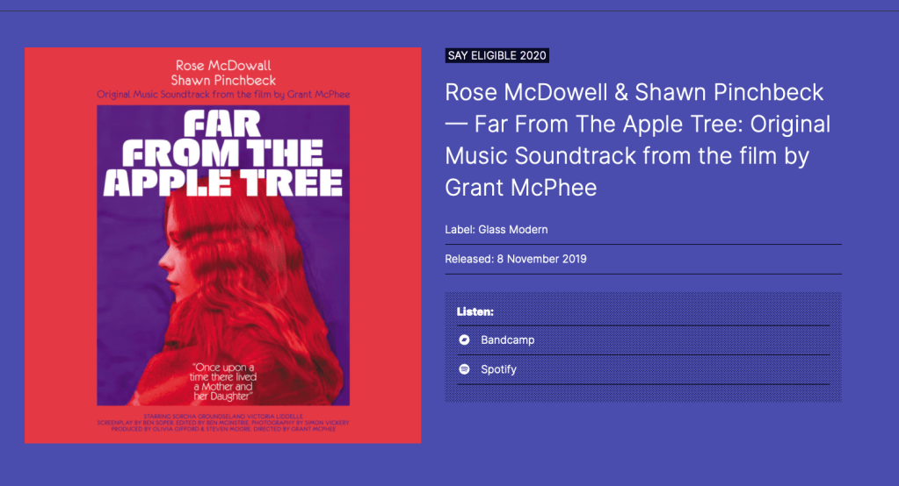Viewport: 899px width, 486px height.
Task: Click the FAR FROM THE APPLE TREE cover title
Action: click(x=223, y=154)
